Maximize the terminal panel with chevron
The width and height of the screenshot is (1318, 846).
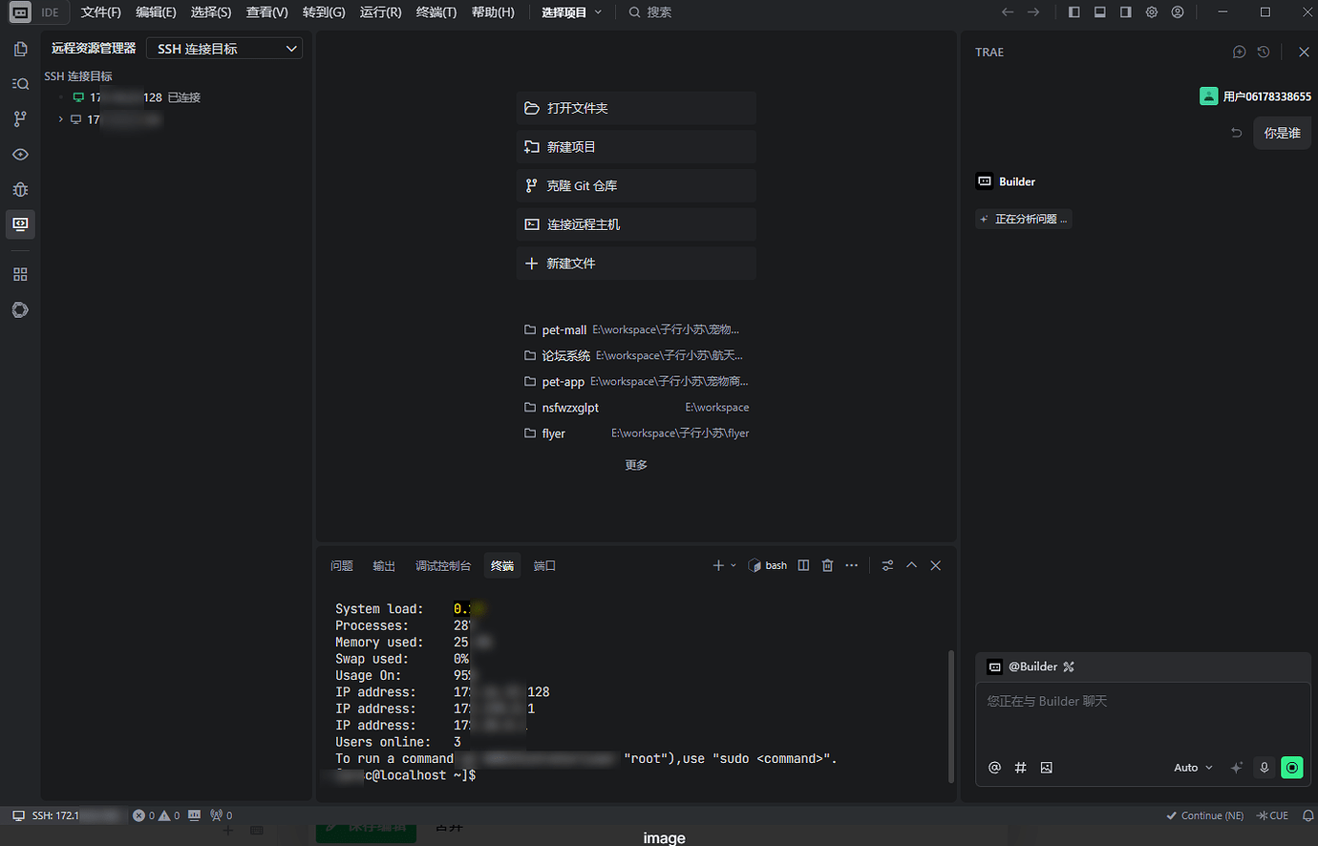(x=911, y=565)
